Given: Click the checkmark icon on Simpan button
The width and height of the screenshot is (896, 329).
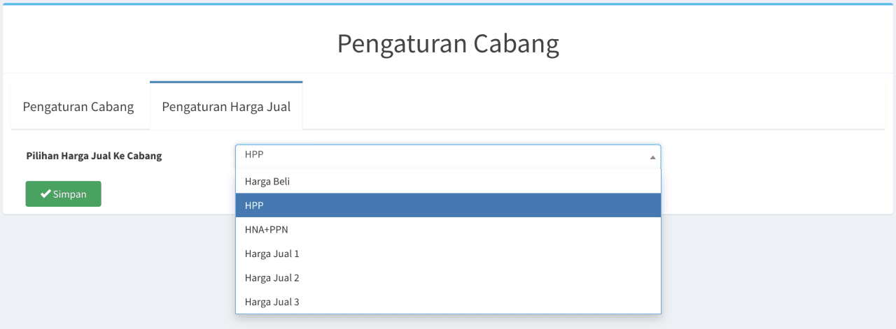Looking at the screenshot, I should 45,194.
